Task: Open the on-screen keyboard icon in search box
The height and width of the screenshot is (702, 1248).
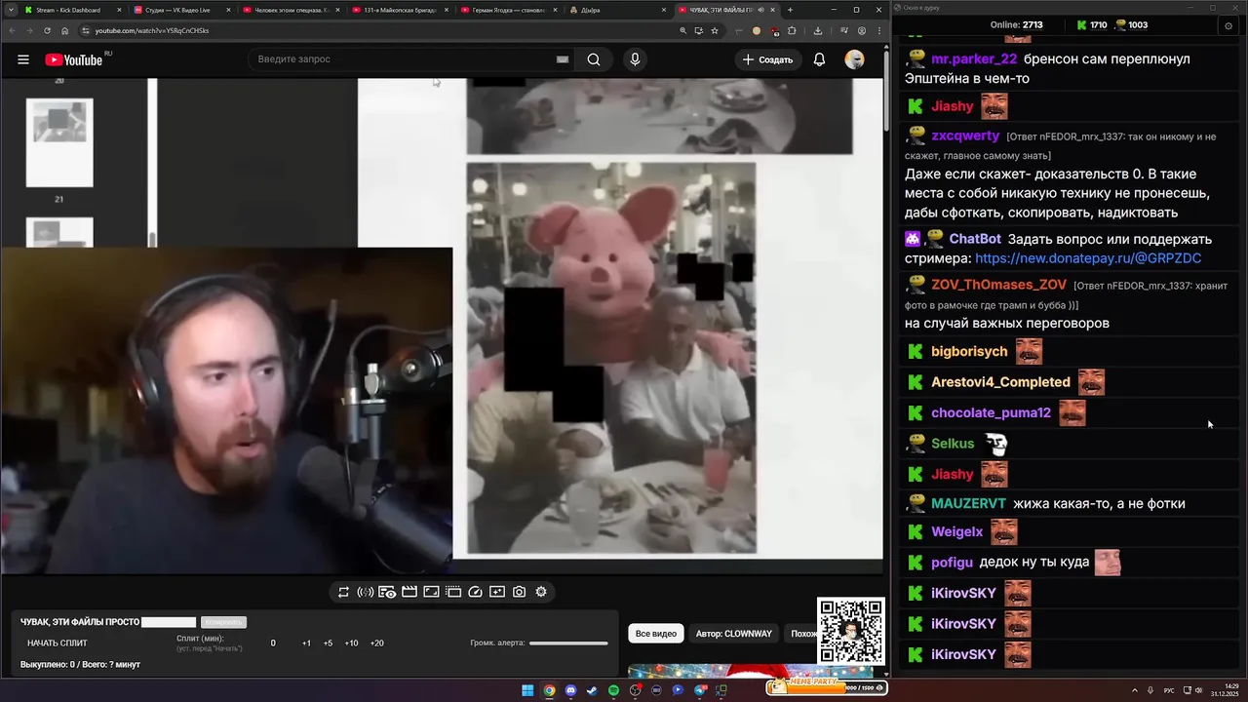Action: tap(563, 59)
